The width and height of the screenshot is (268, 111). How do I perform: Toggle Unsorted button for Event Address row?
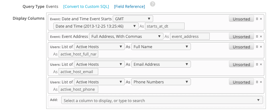click(241, 37)
